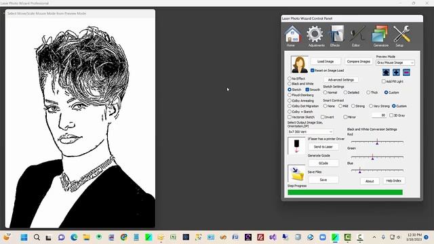Open the Windows Start menu
The height and width of the screenshot is (244, 434).
pyautogui.click(x=24, y=237)
